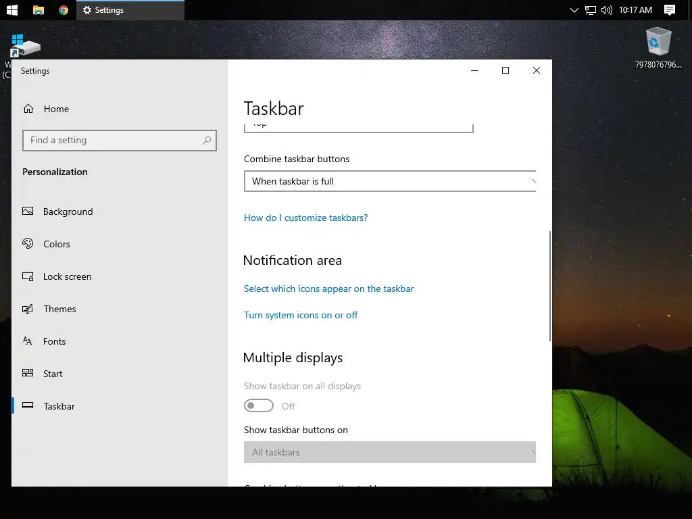Click the Multiple displays heading
Screen dimensions: 692x519
click(293, 358)
